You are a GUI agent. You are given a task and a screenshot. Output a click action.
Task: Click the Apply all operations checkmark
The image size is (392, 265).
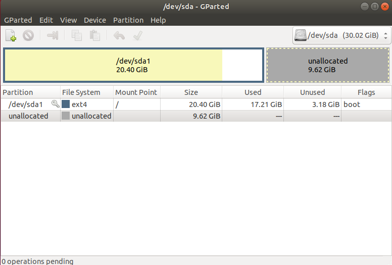pos(138,35)
